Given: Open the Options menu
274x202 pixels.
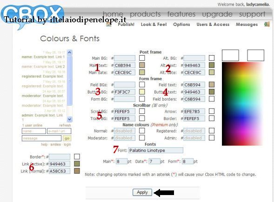Looking at the screenshot, I should pyautogui.click(x=181, y=25).
